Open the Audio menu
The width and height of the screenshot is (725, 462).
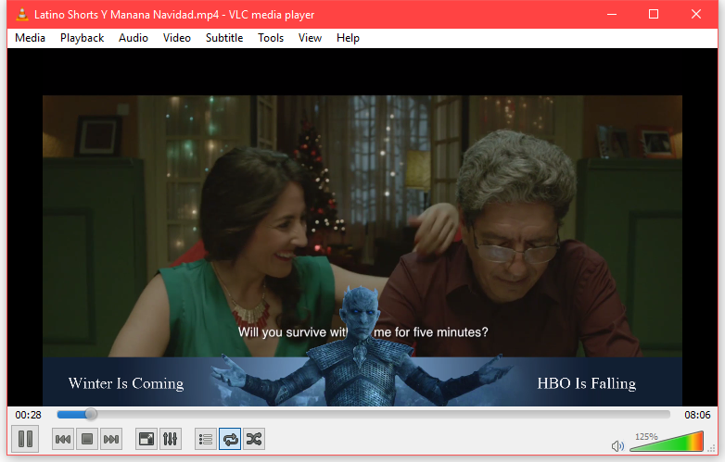pos(134,38)
